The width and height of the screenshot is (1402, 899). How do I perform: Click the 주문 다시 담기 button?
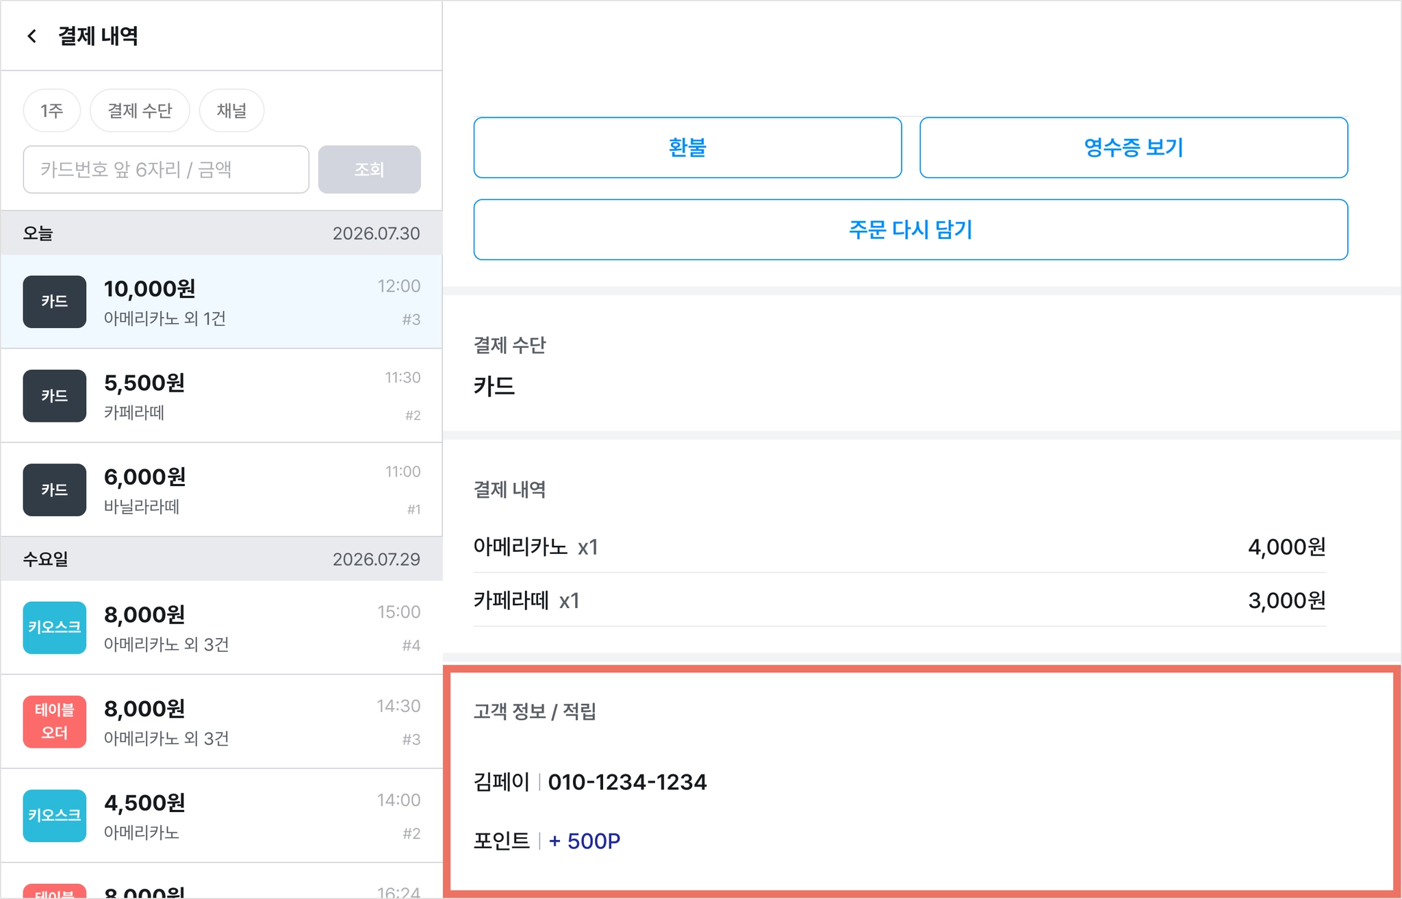pyautogui.click(x=910, y=229)
